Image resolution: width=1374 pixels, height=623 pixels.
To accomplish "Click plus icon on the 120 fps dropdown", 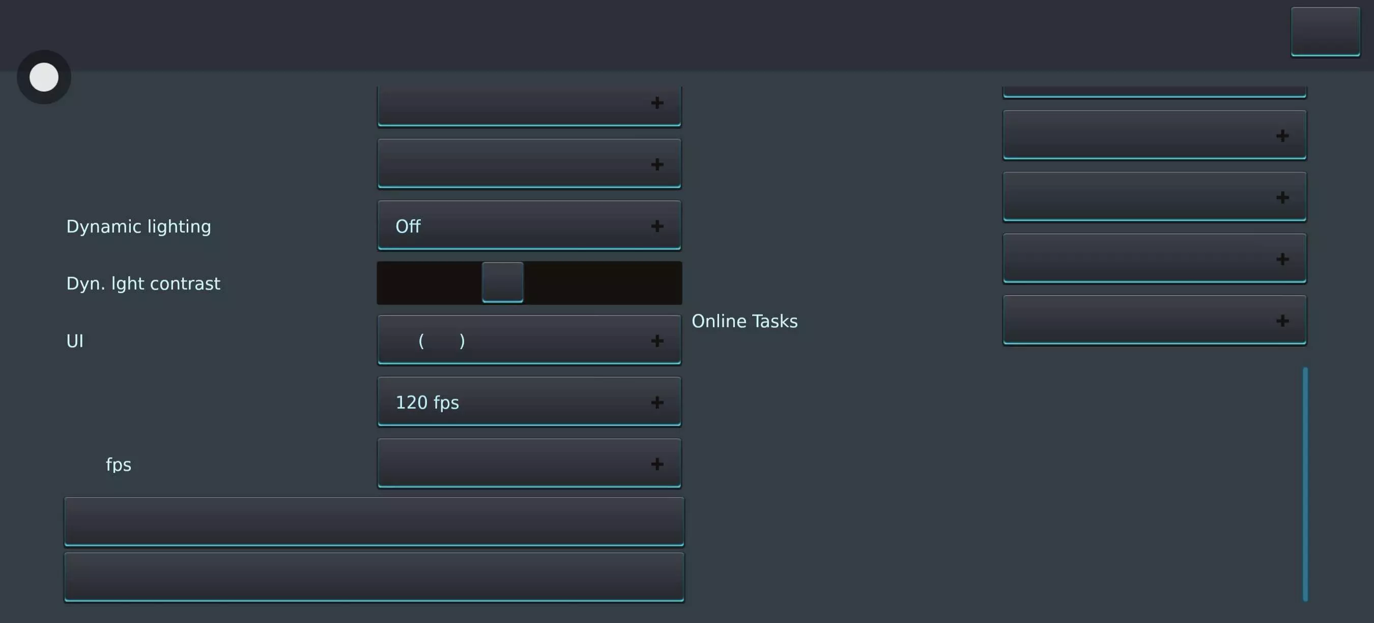I will coord(657,402).
